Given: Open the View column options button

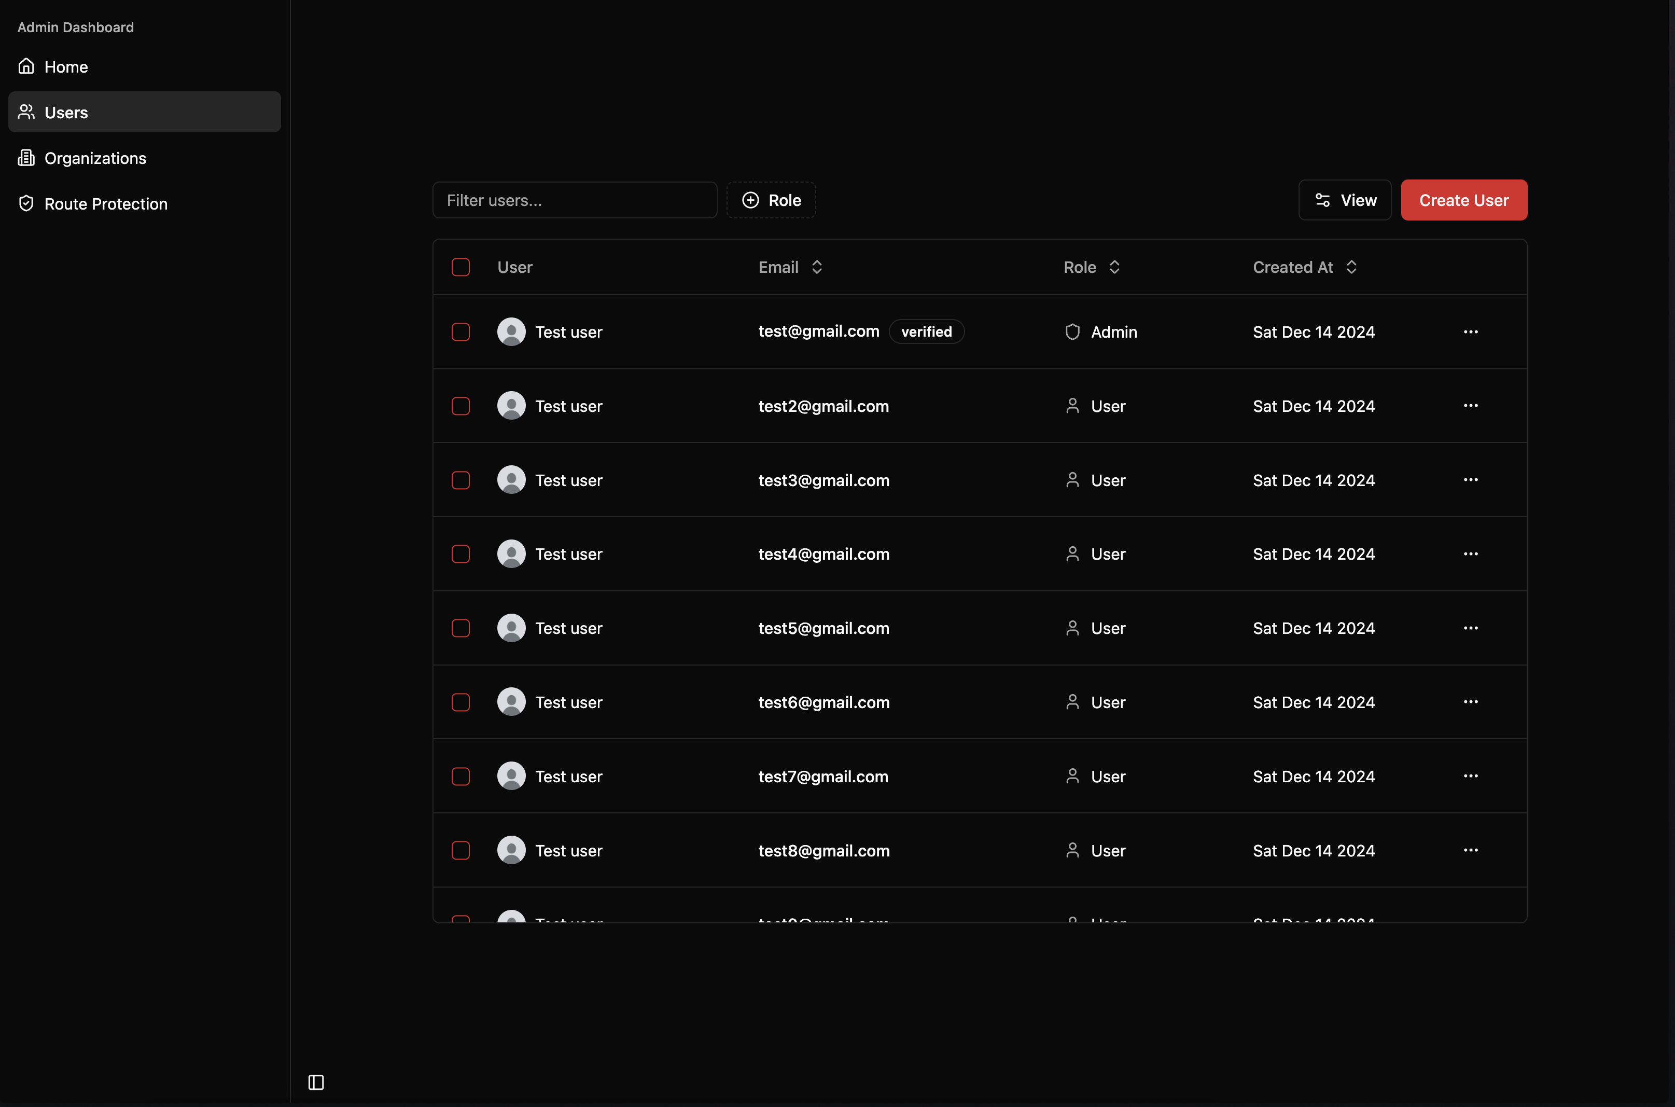Looking at the screenshot, I should click(1344, 201).
